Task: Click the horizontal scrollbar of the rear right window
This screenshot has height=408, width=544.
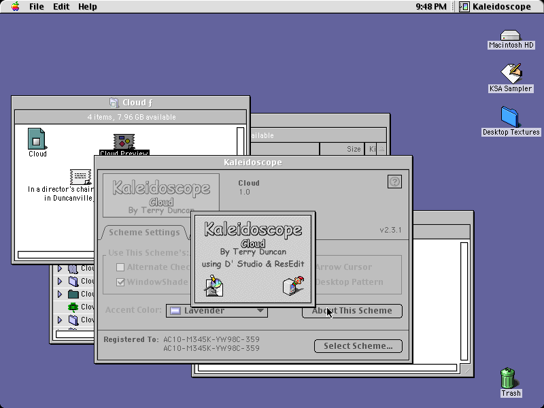Action: click(x=328, y=368)
